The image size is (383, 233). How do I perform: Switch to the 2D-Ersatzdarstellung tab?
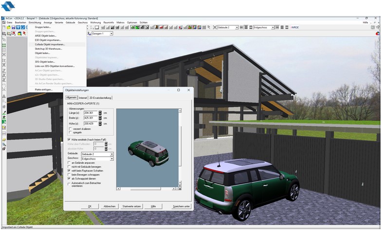click(x=100, y=98)
